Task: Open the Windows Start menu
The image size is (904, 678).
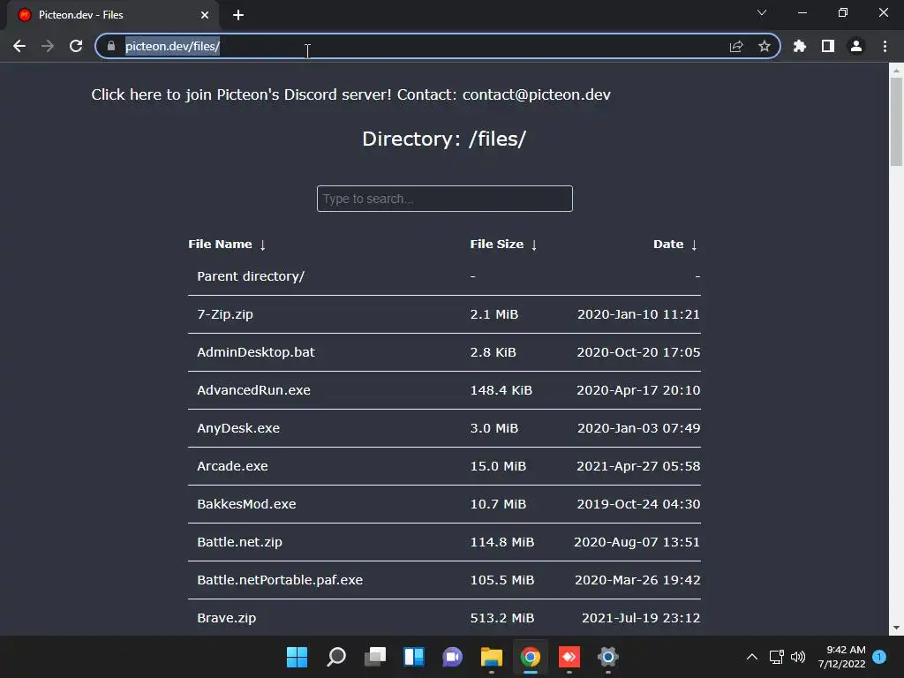Action: (297, 657)
